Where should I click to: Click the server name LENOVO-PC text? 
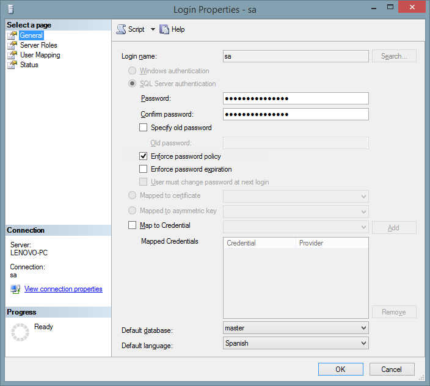click(x=29, y=253)
